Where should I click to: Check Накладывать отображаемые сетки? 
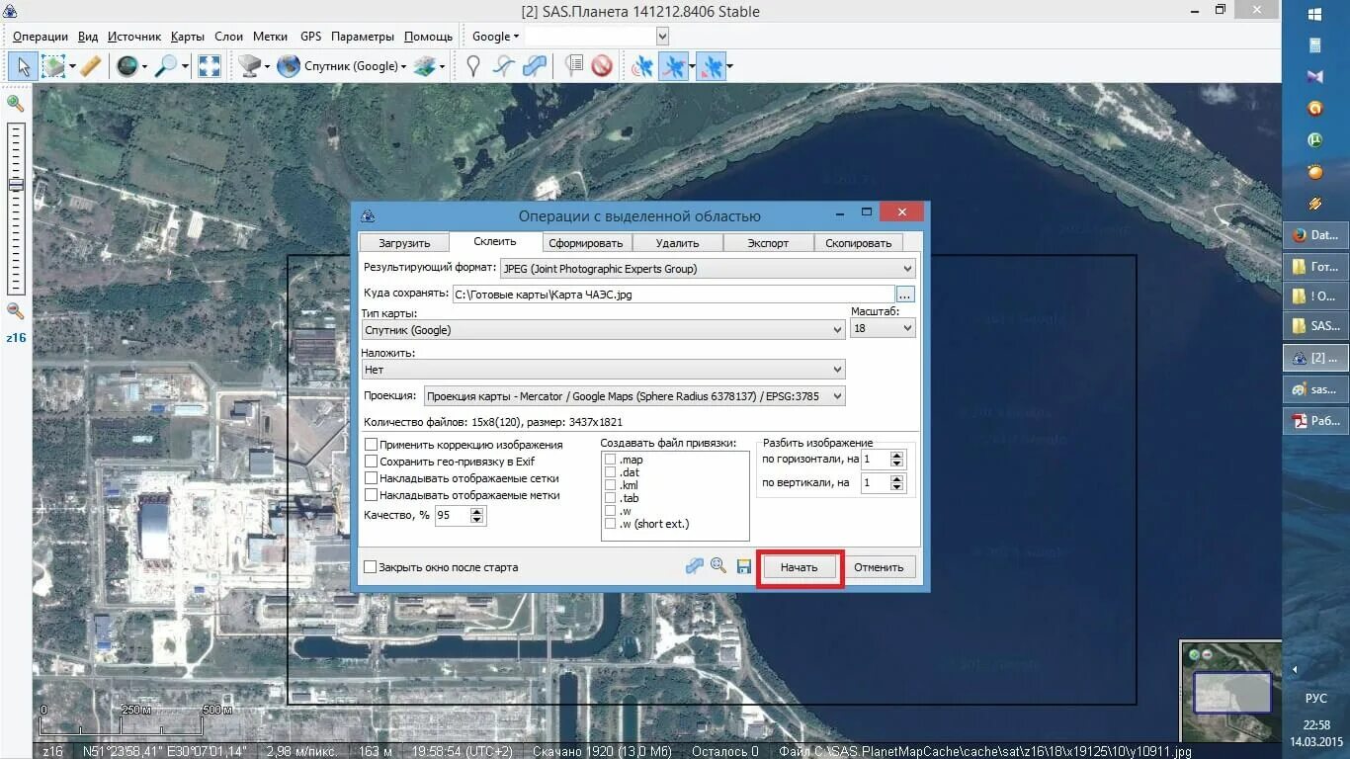[372, 478]
